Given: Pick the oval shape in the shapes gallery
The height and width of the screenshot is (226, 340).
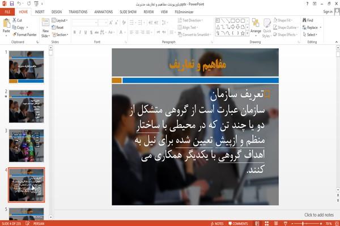Looking at the screenshot, I should coord(238,20).
